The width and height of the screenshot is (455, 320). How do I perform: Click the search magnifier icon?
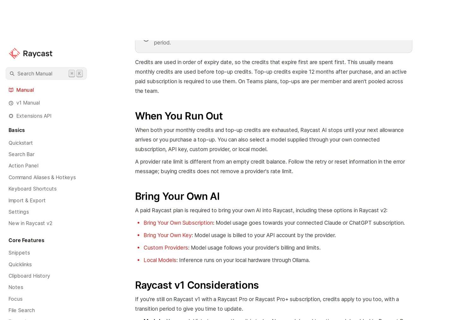(x=12, y=74)
